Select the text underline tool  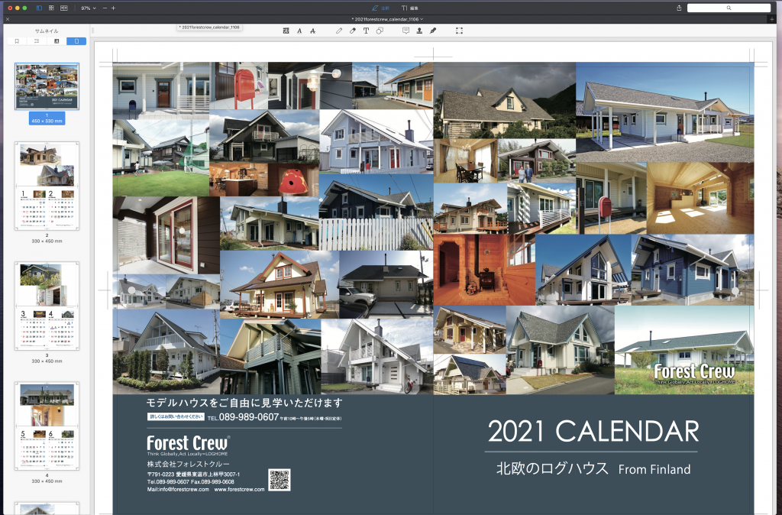[299, 31]
